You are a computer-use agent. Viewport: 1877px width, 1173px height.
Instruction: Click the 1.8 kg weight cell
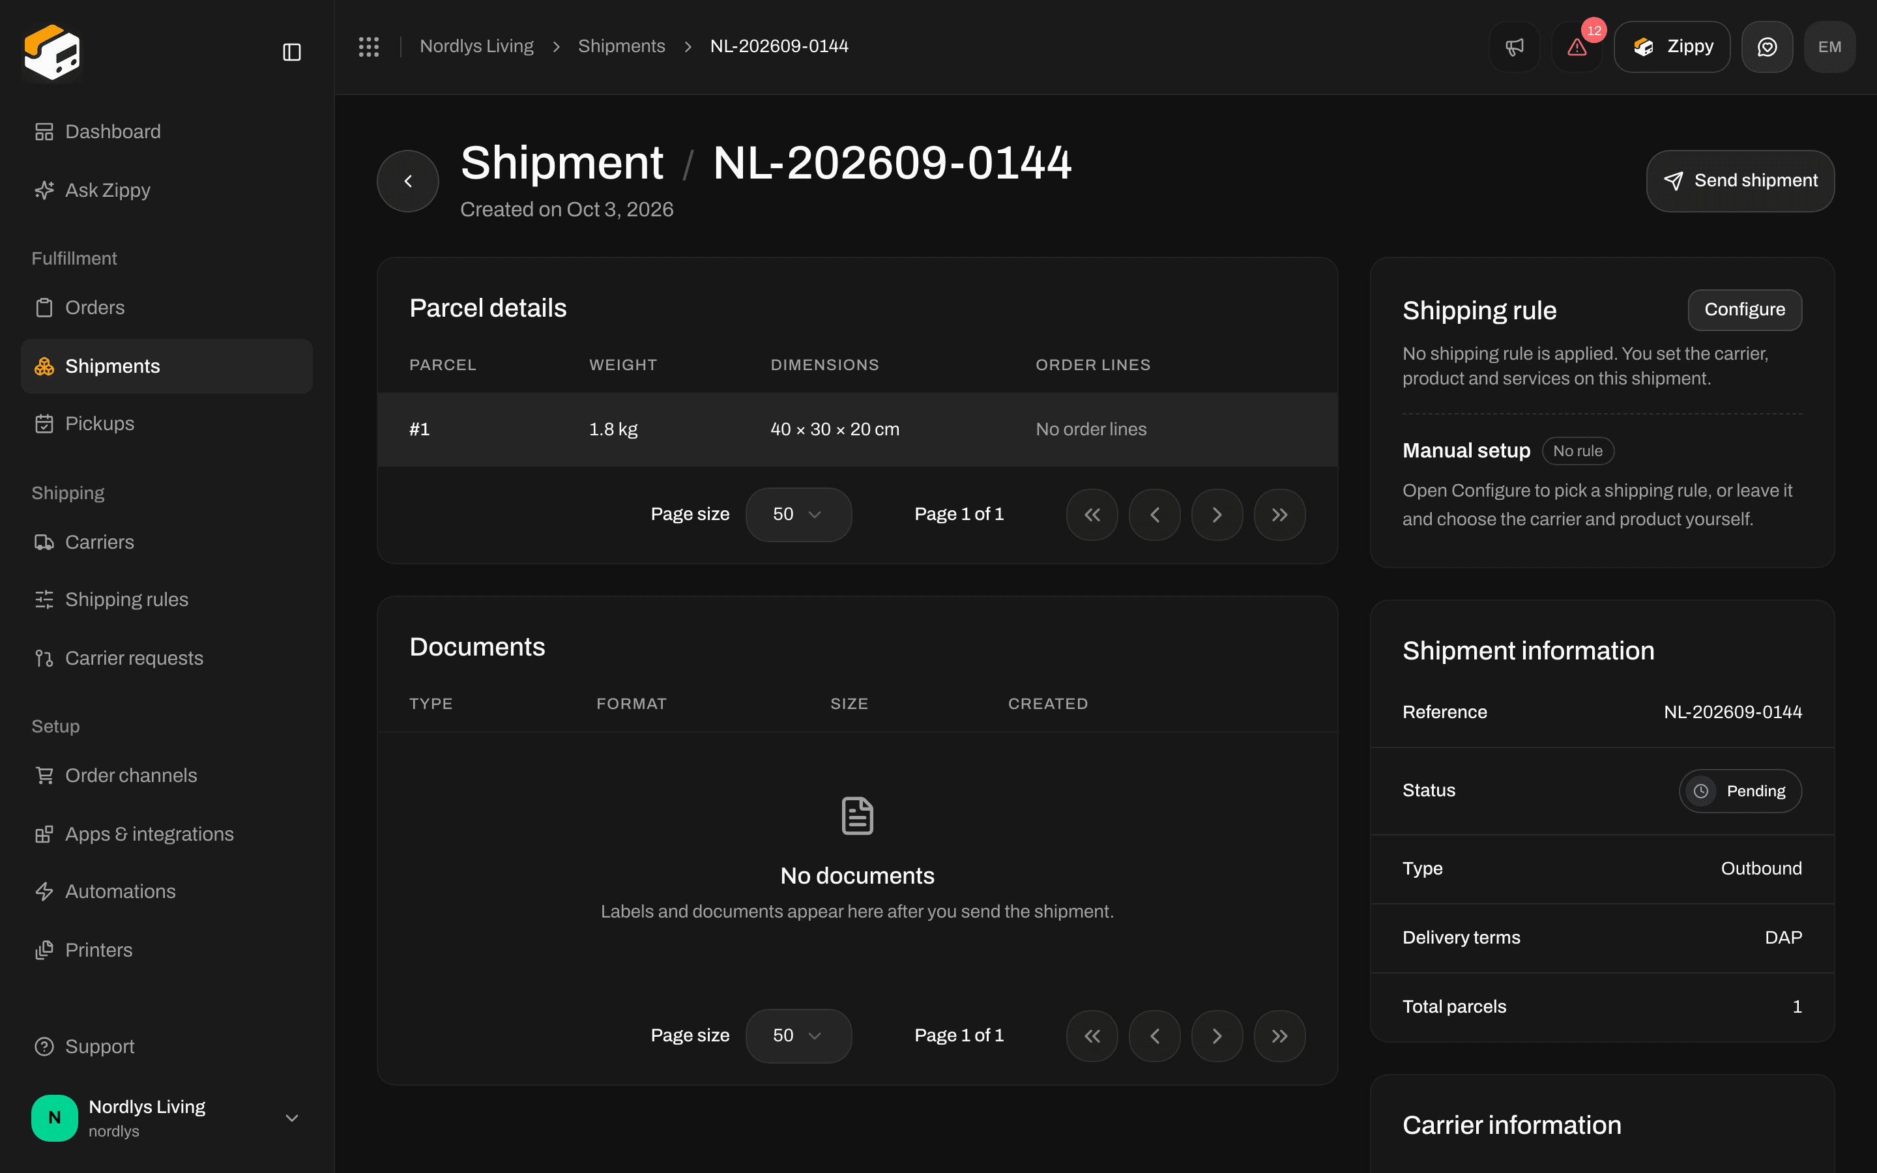[x=613, y=429]
